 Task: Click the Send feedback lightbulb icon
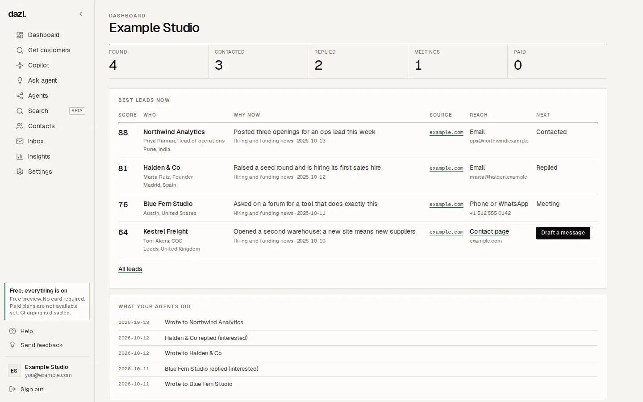click(13, 345)
